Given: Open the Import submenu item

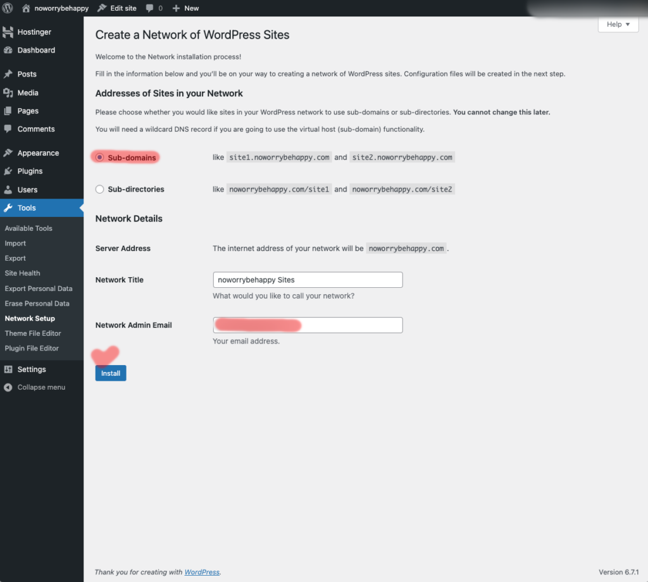Looking at the screenshot, I should pyautogui.click(x=15, y=244).
